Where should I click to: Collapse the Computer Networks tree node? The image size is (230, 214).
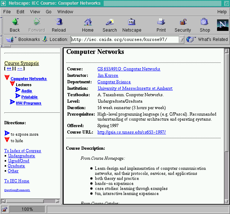coord(7,78)
